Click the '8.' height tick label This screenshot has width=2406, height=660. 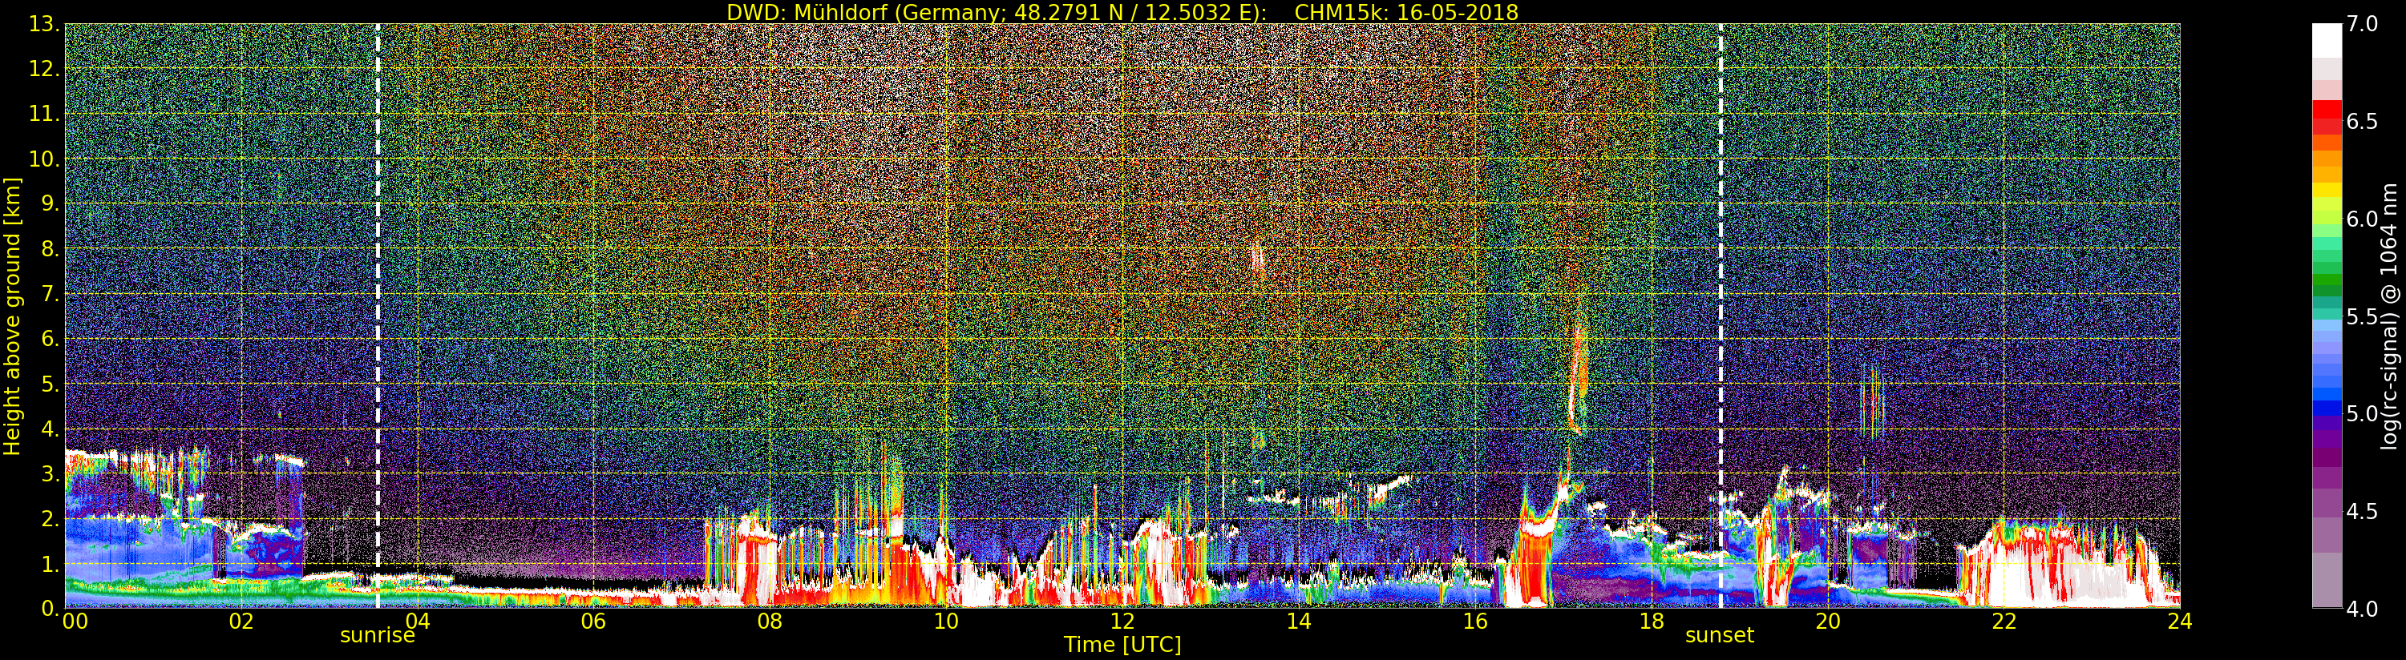click(x=50, y=249)
